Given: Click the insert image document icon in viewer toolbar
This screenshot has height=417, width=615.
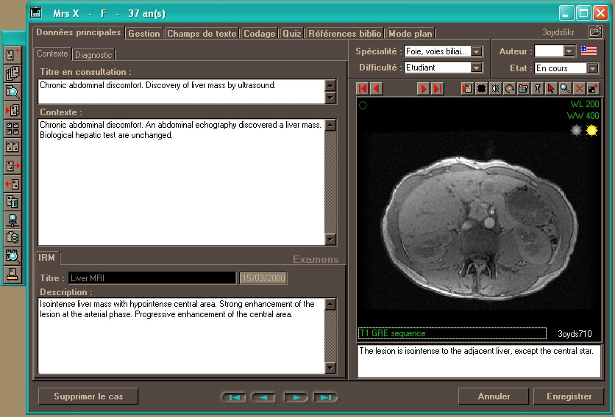Looking at the screenshot, I should 467,89.
